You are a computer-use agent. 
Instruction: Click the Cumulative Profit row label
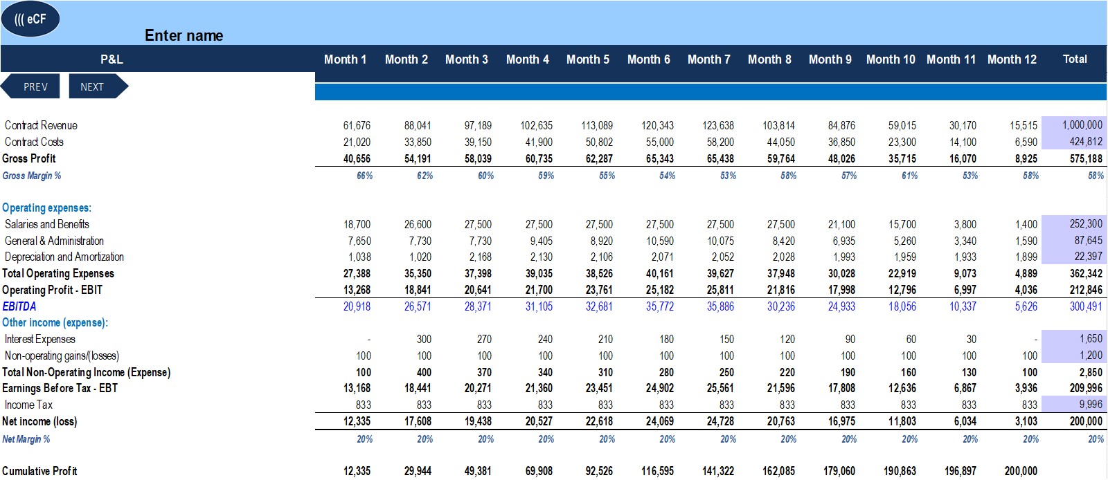tap(39, 471)
